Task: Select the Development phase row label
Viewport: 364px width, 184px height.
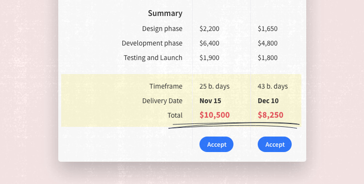Action: pos(152,43)
